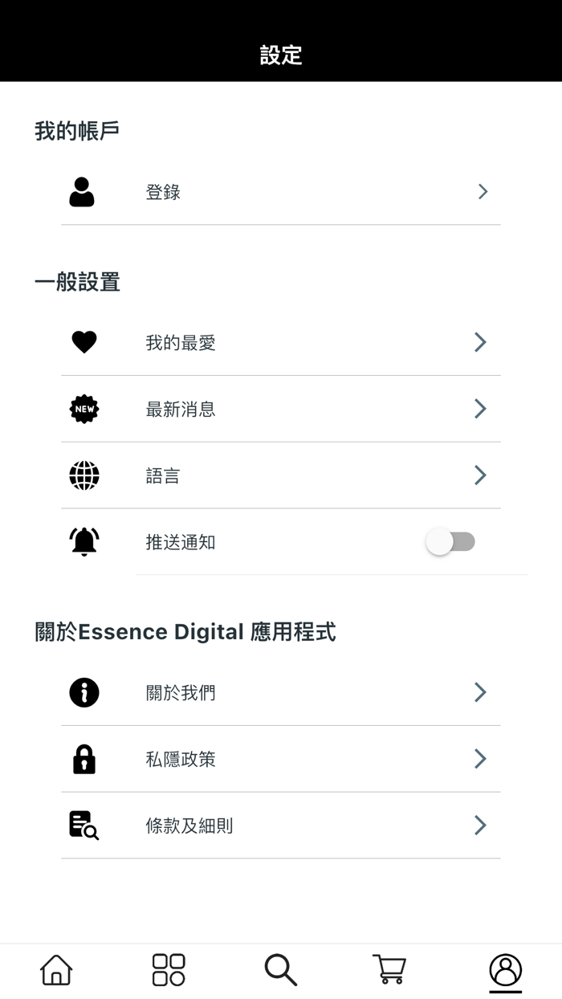Open search from the bottom bar
This screenshot has width=562, height=999.
[x=279, y=969]
